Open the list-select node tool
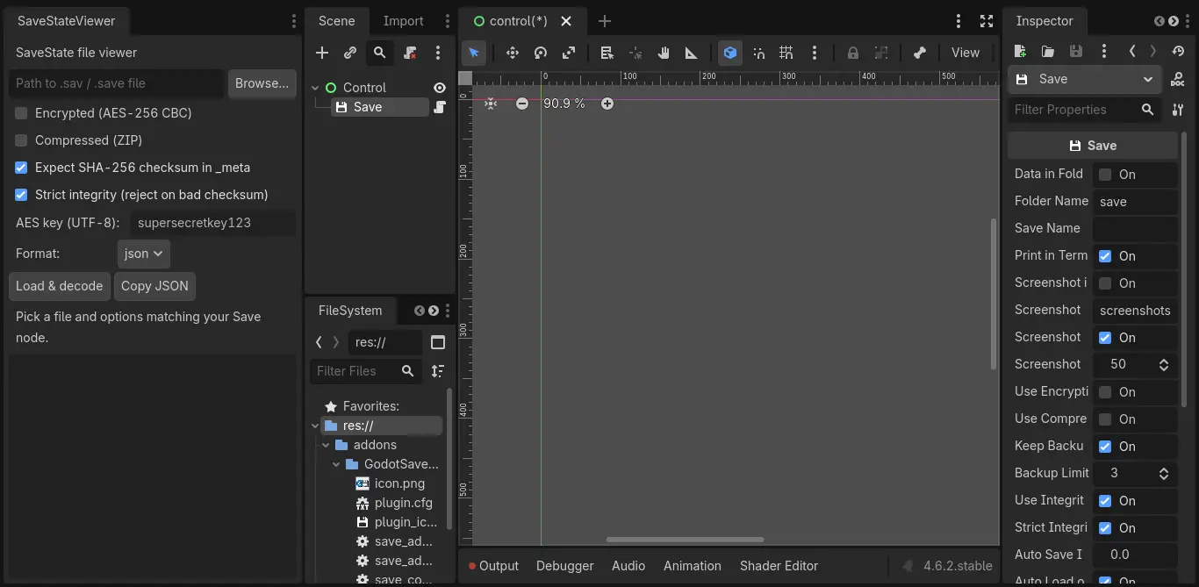Image resolution: width=1199 pixels, height=587 pixels. (x=607, y=53)
